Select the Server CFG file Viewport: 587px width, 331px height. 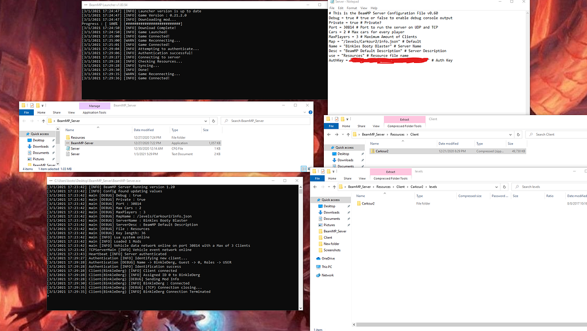[75, 148]
